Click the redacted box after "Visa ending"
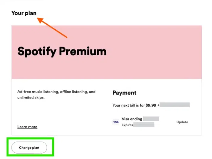 pyautogui.click(x=151, y=119)
